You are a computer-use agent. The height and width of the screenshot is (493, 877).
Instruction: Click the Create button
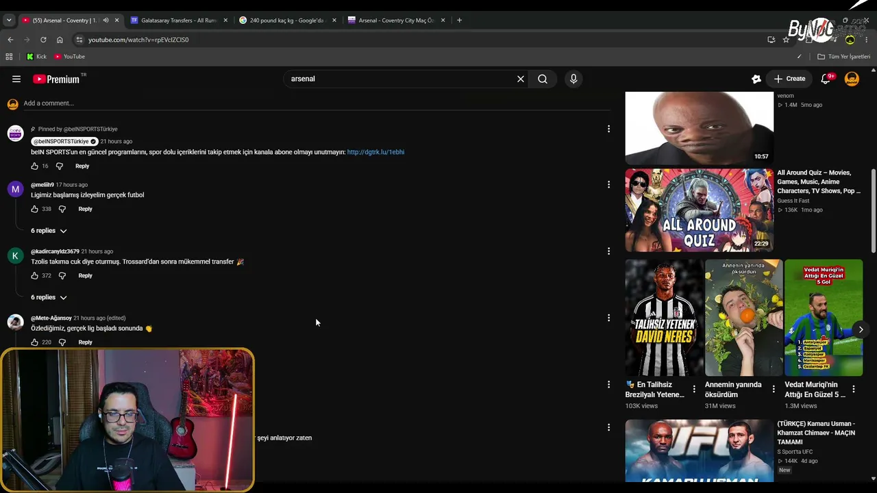pos(790,79)
